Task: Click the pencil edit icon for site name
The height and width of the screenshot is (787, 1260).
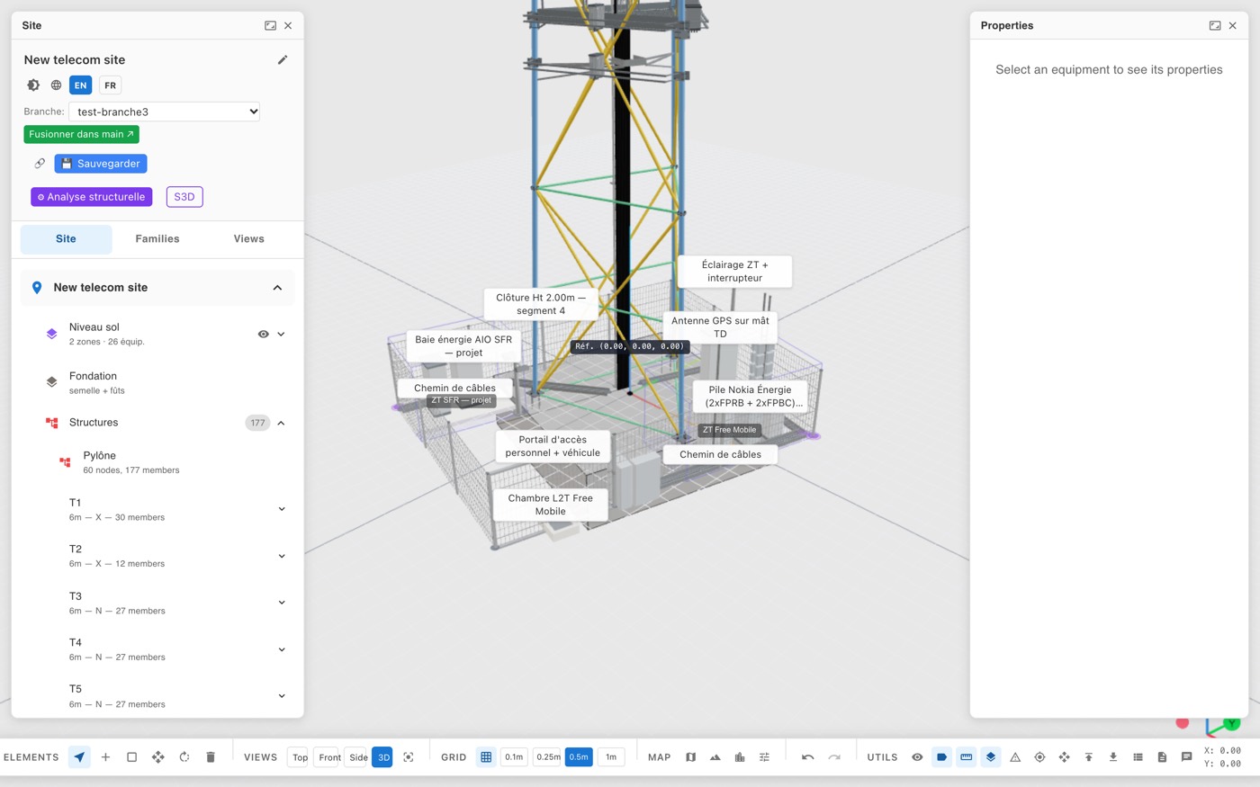Action: [x=283, y=59]
